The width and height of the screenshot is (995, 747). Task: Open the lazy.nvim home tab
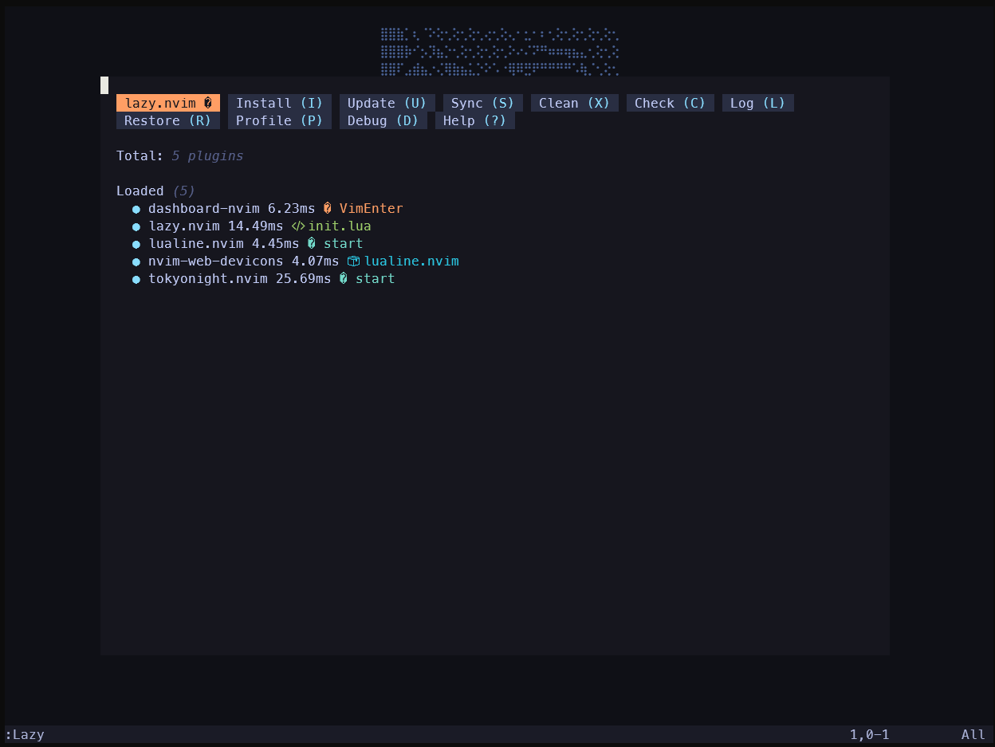168,103
